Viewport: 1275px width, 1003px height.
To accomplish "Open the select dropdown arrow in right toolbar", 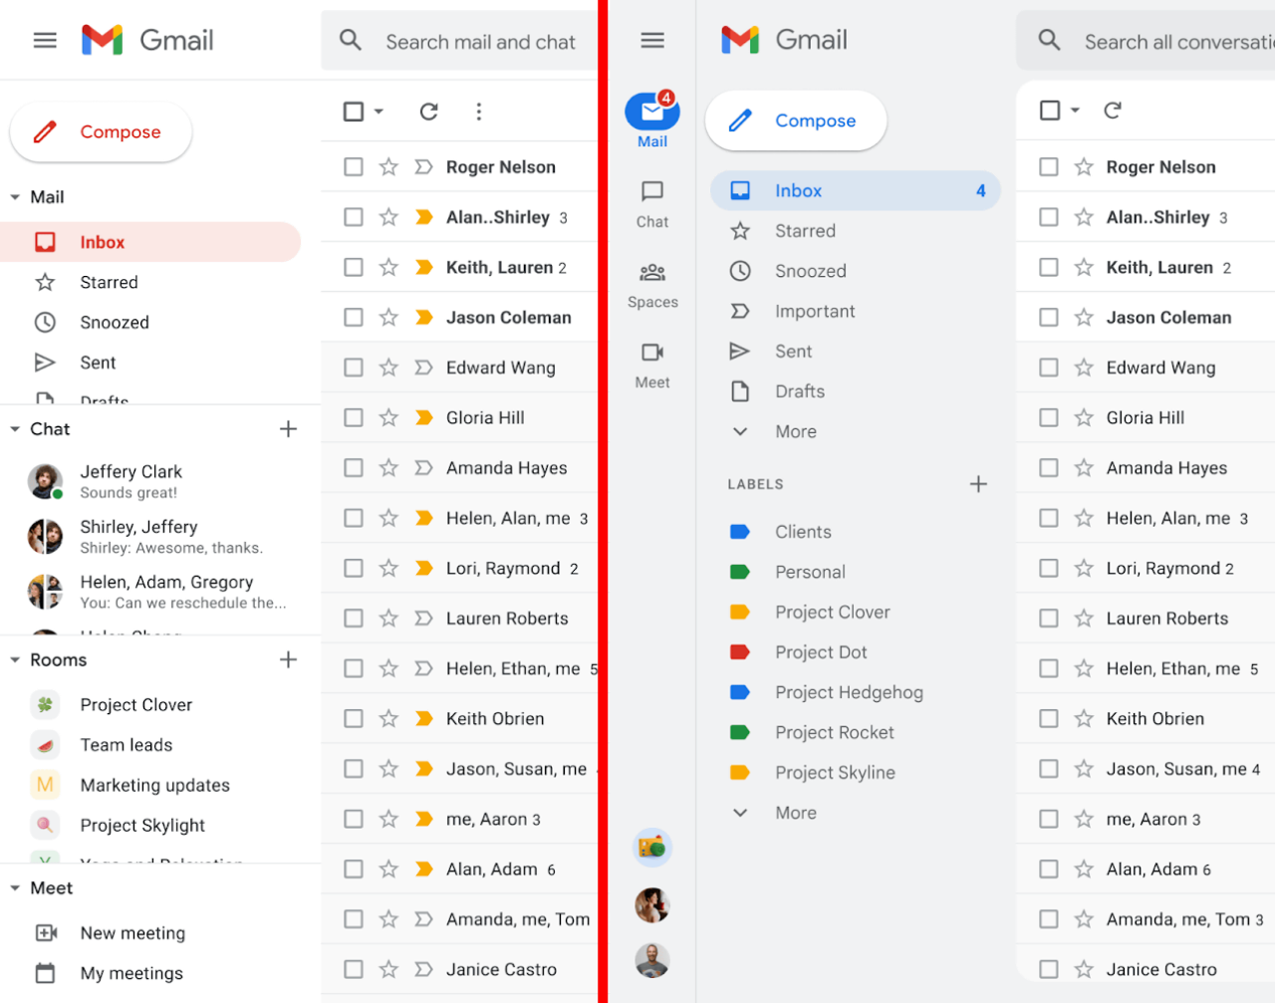I will (x=1075, y=111).
